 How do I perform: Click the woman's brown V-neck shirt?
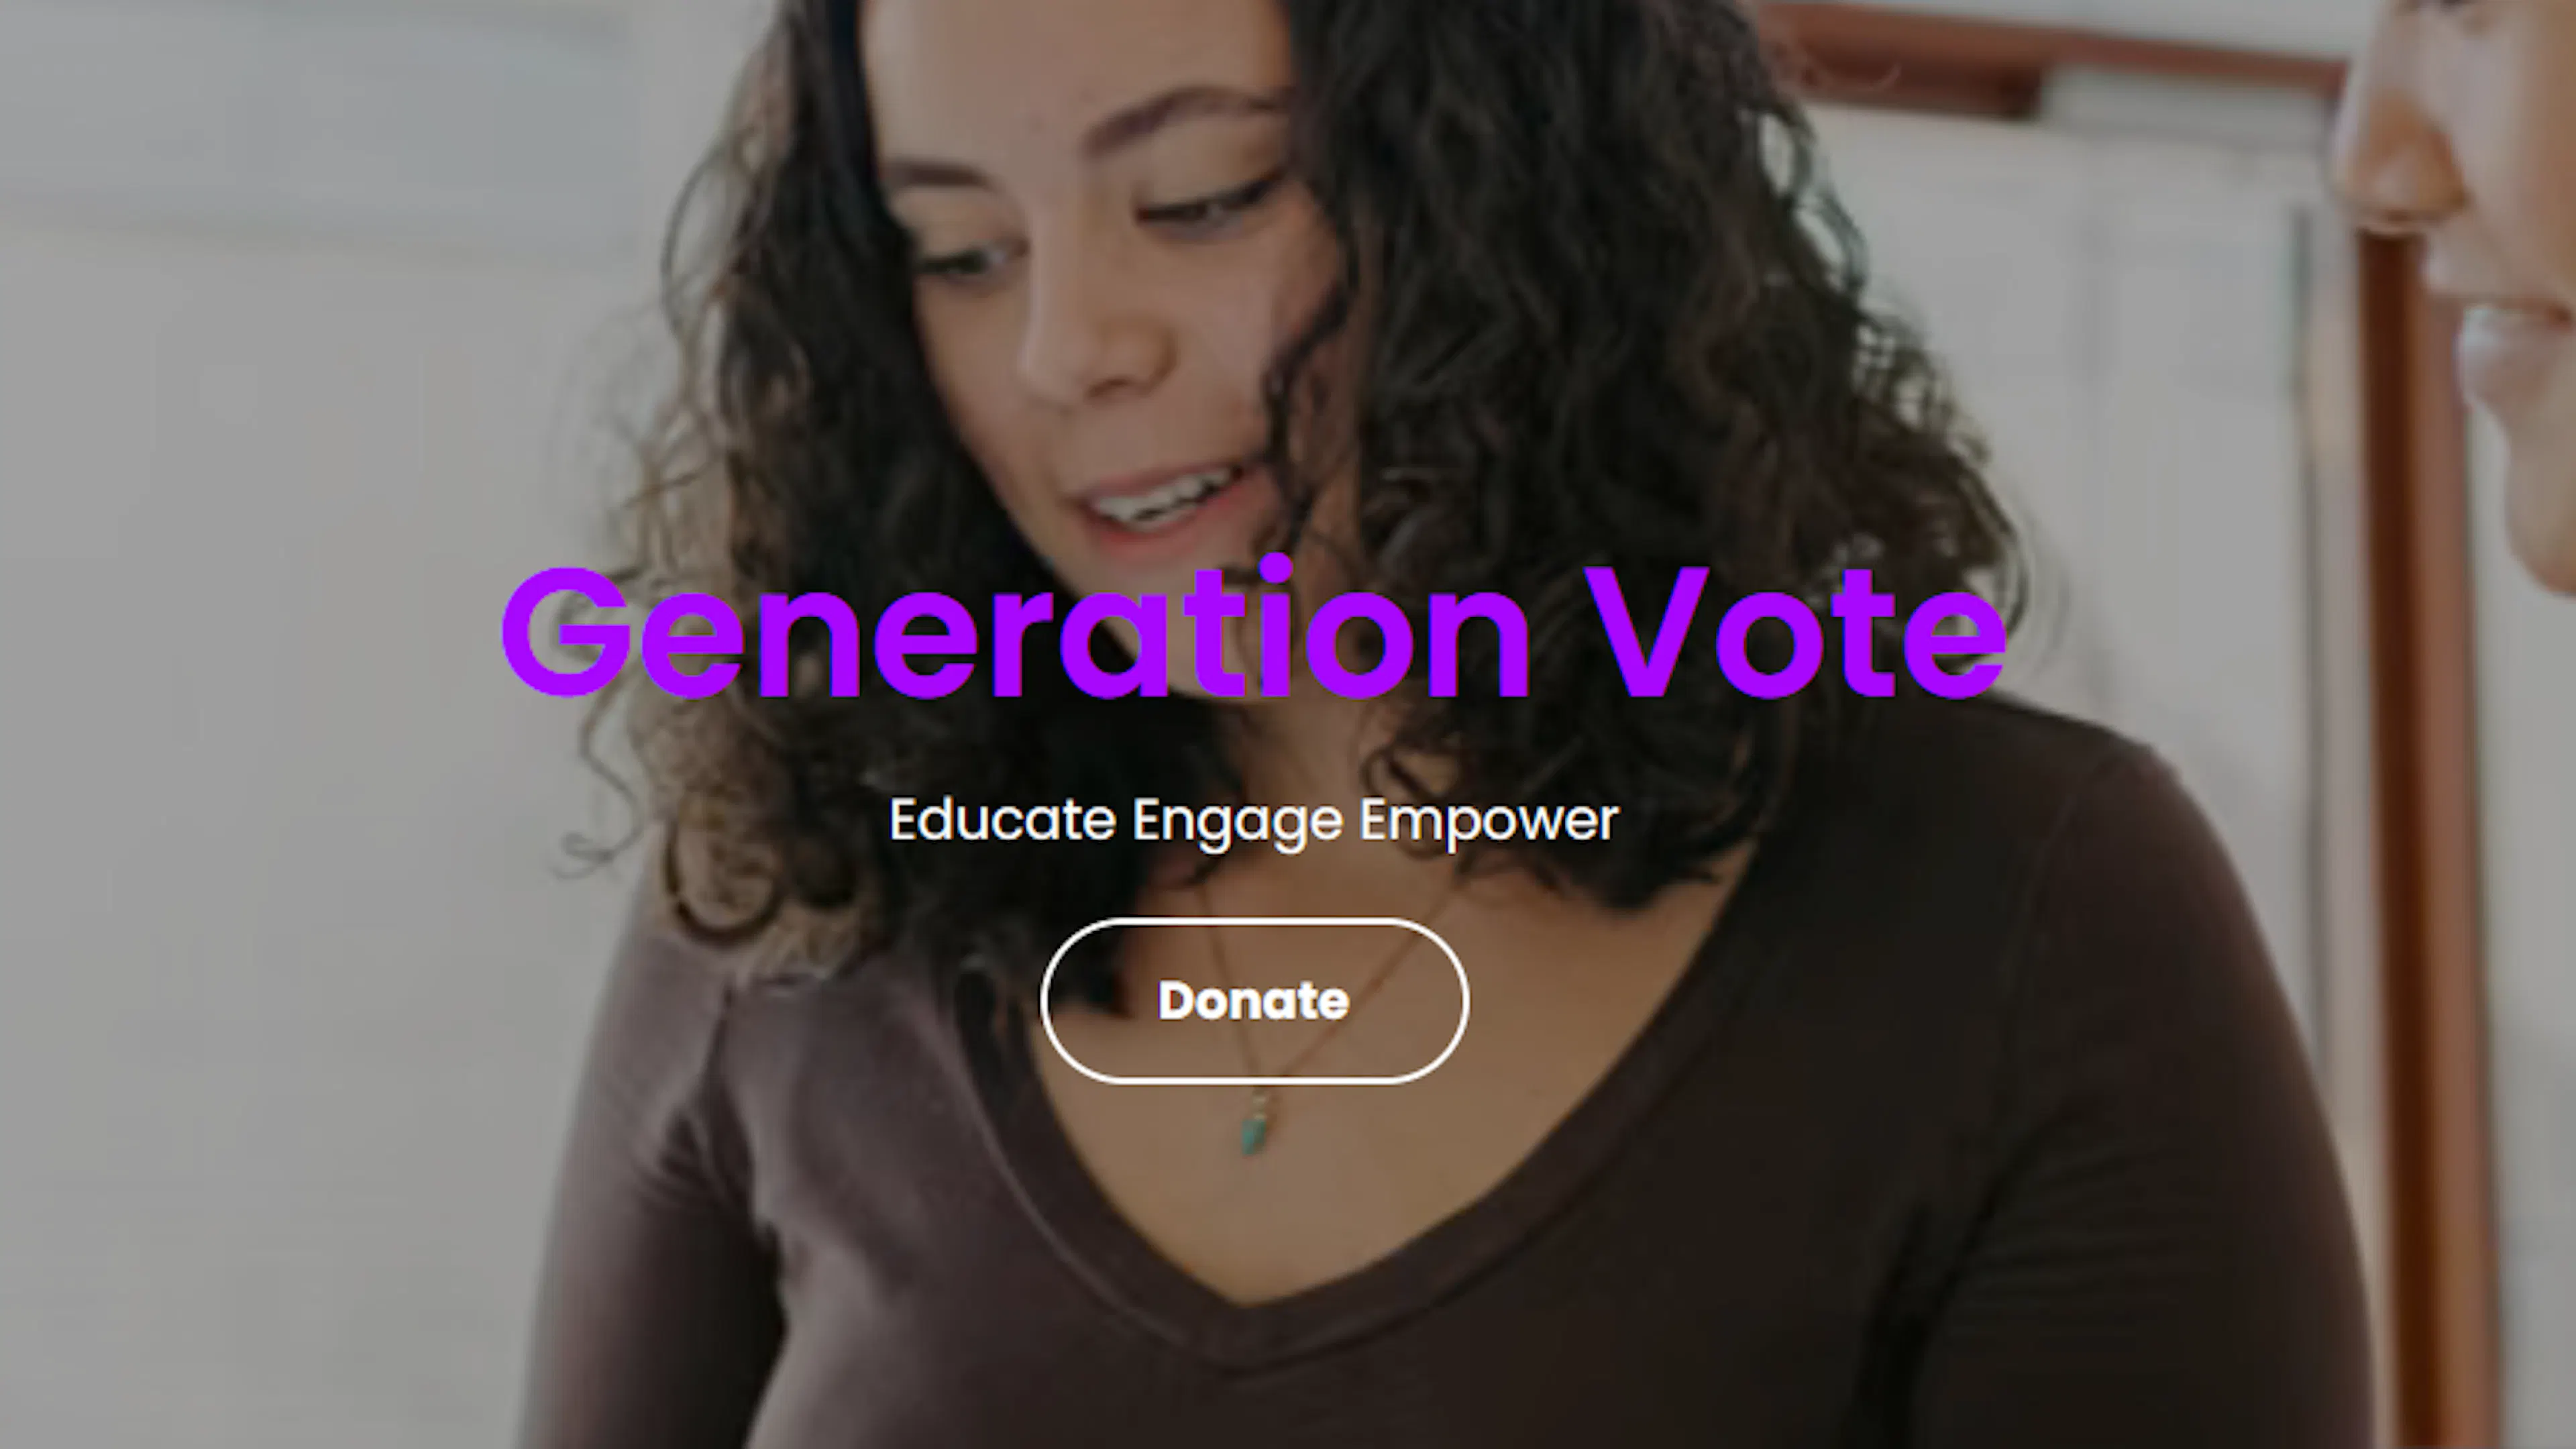pyautogui.click(x=1500, y=1250)
